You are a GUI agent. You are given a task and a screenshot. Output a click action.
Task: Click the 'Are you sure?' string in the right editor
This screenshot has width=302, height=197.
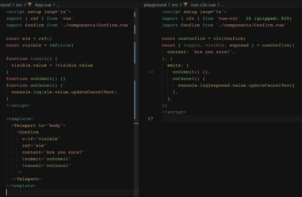[x=212, y=52]
